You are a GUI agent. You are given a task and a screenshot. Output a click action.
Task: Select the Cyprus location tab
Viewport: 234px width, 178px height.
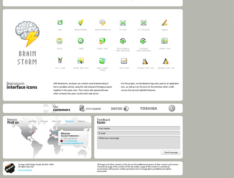[81, 121]
